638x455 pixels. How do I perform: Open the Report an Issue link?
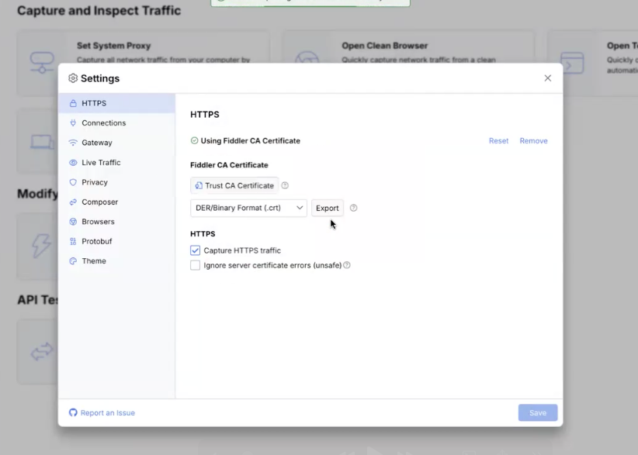[107, 413]
